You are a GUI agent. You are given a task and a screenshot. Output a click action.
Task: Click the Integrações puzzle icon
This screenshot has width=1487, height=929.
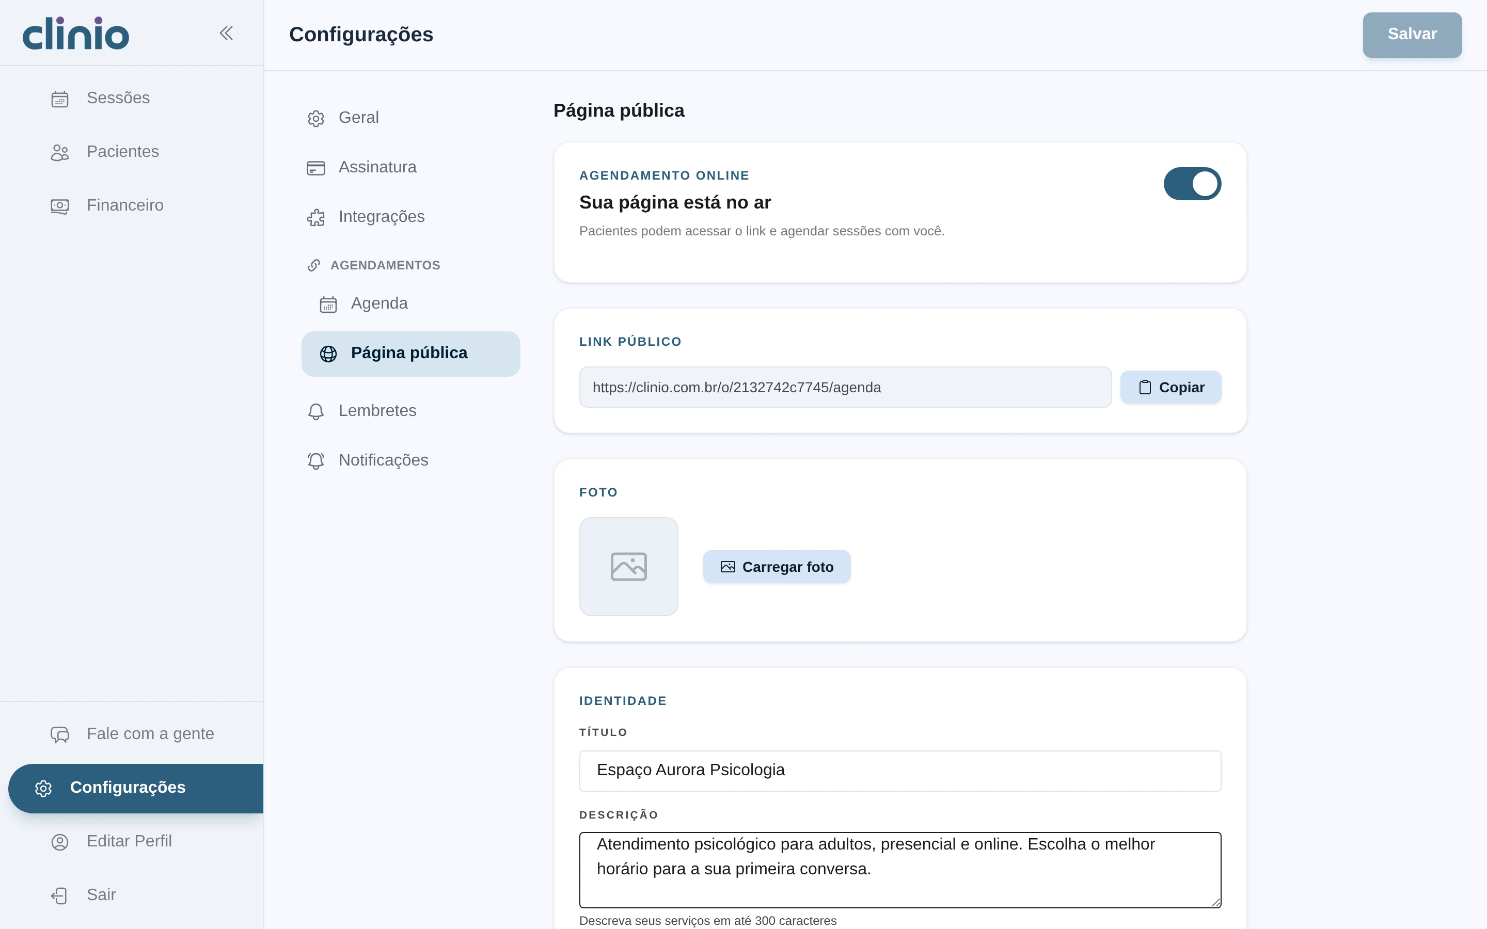pos(316,217)
